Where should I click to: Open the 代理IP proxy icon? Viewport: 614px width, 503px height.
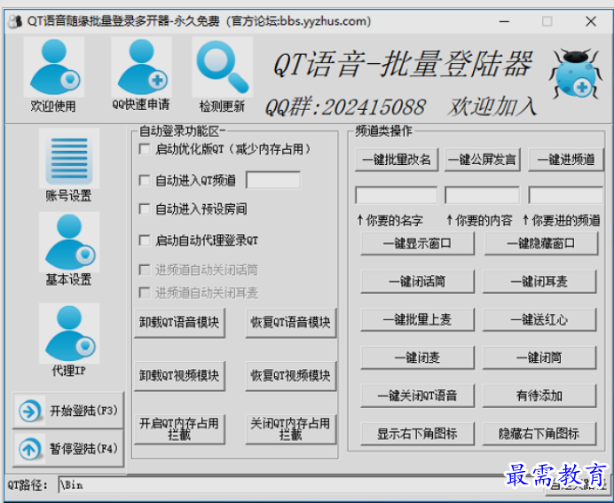(69, 333)
